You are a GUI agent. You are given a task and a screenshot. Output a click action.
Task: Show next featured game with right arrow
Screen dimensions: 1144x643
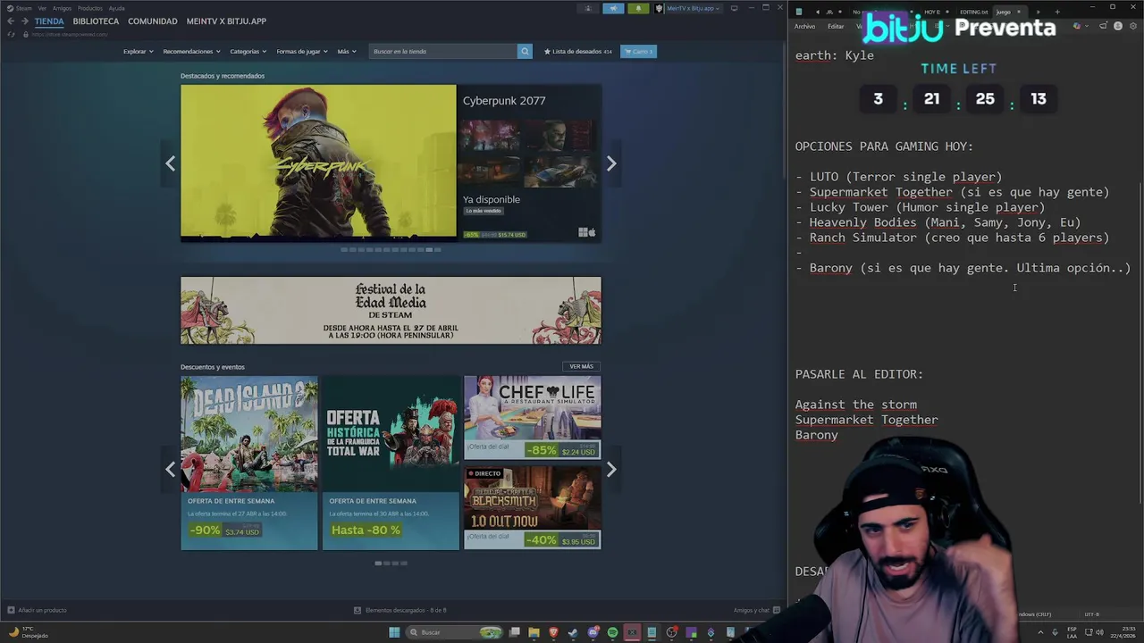611,163
